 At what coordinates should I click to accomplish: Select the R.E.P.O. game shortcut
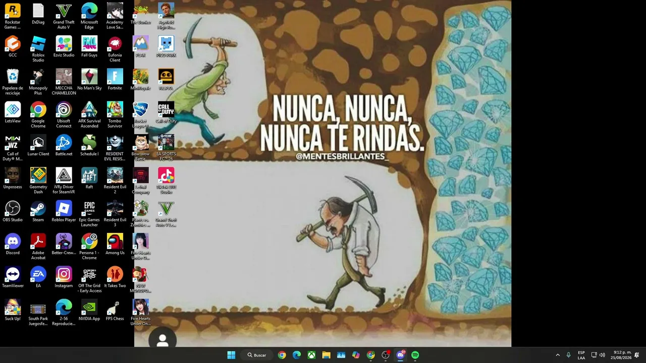point(166,80)
